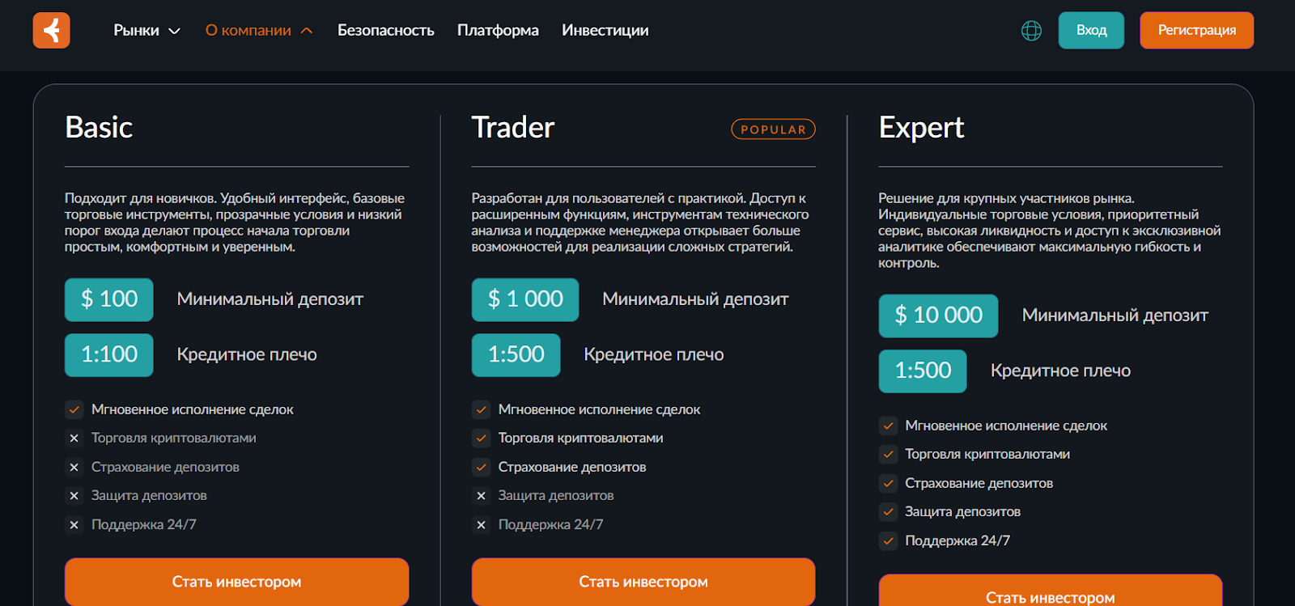Click the orange company logo icon

51,31
